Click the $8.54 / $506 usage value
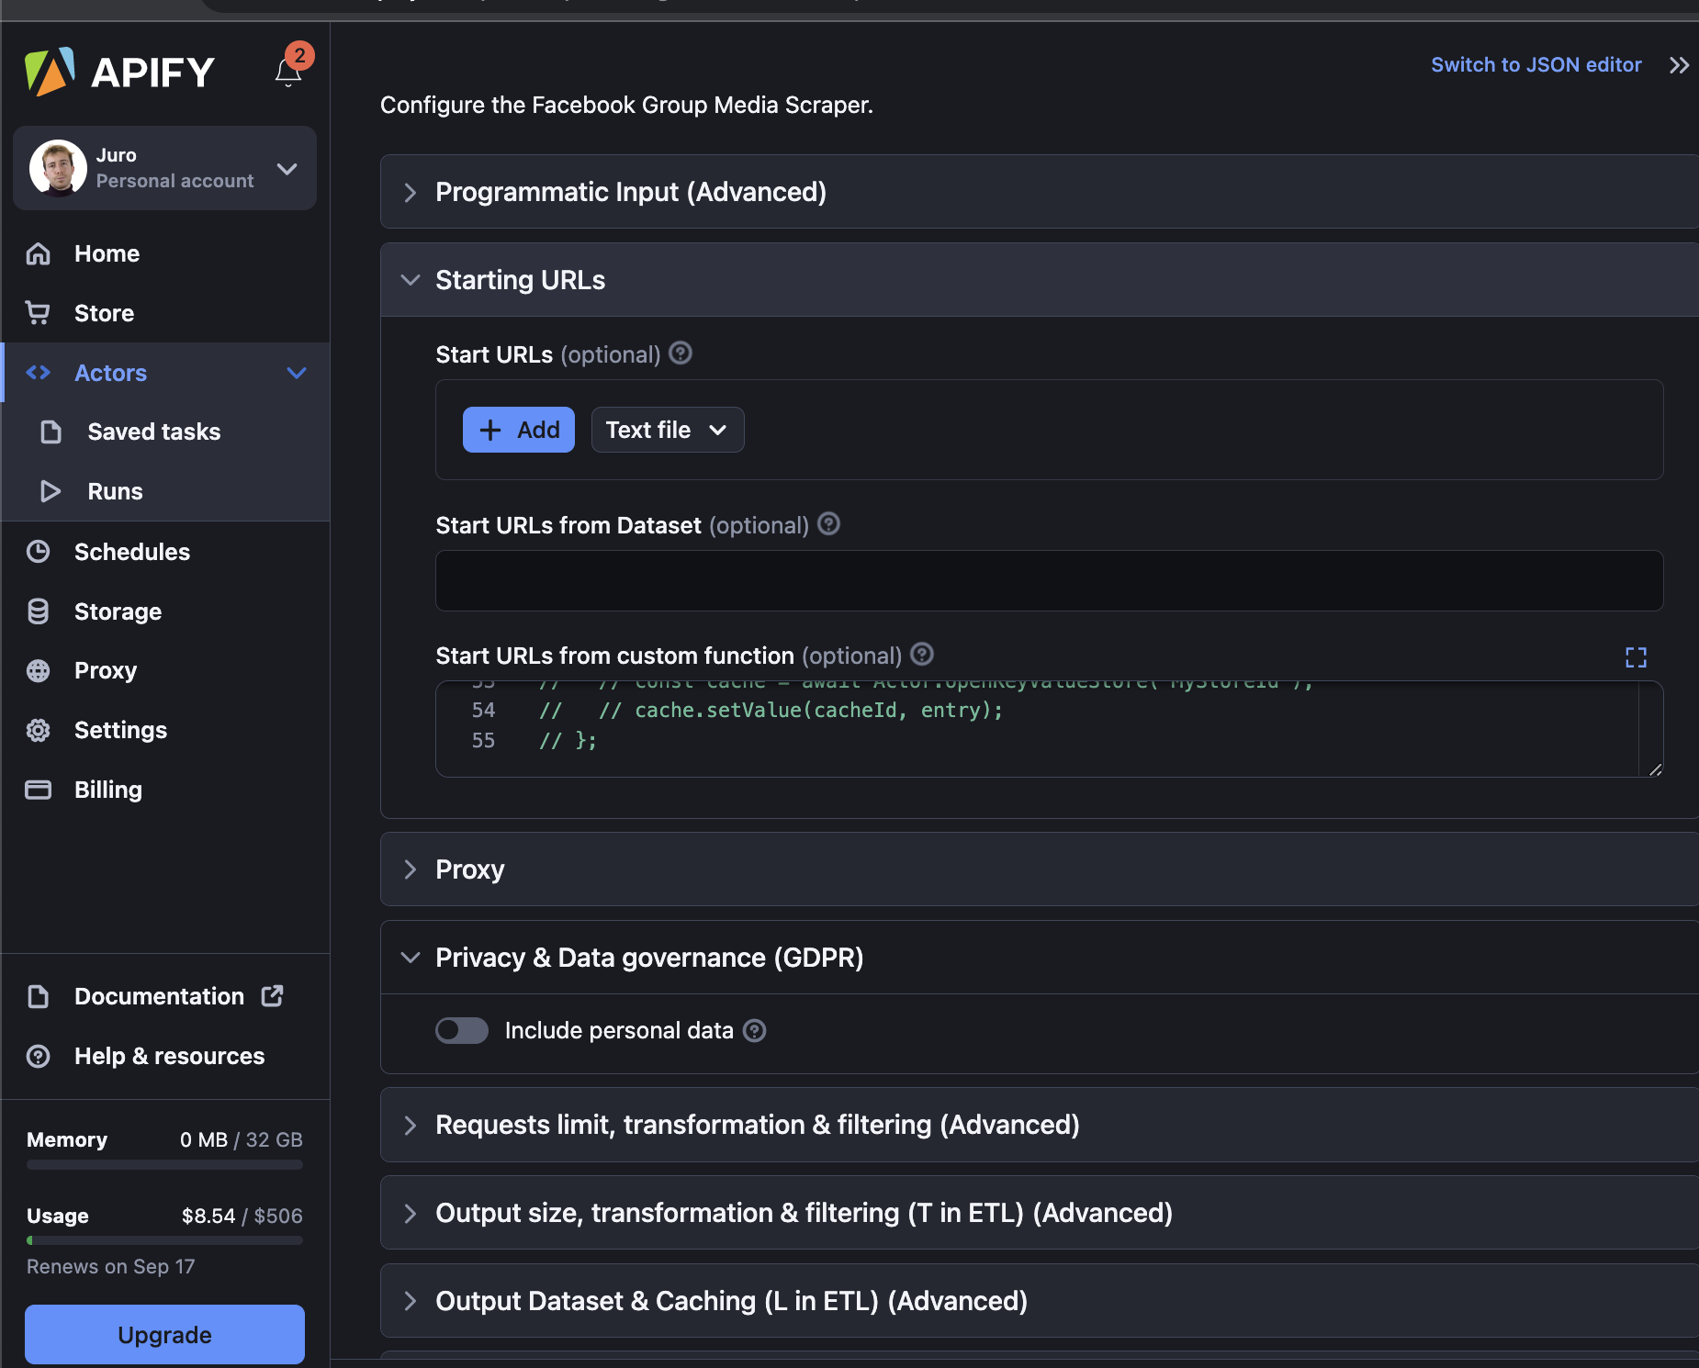This screenshot has width=1699, height=1368. click(242, 1216)
